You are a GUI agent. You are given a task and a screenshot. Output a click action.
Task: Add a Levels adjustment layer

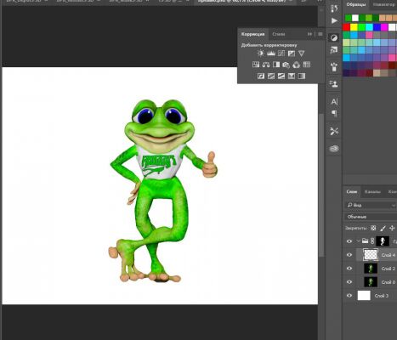[271, 54]
